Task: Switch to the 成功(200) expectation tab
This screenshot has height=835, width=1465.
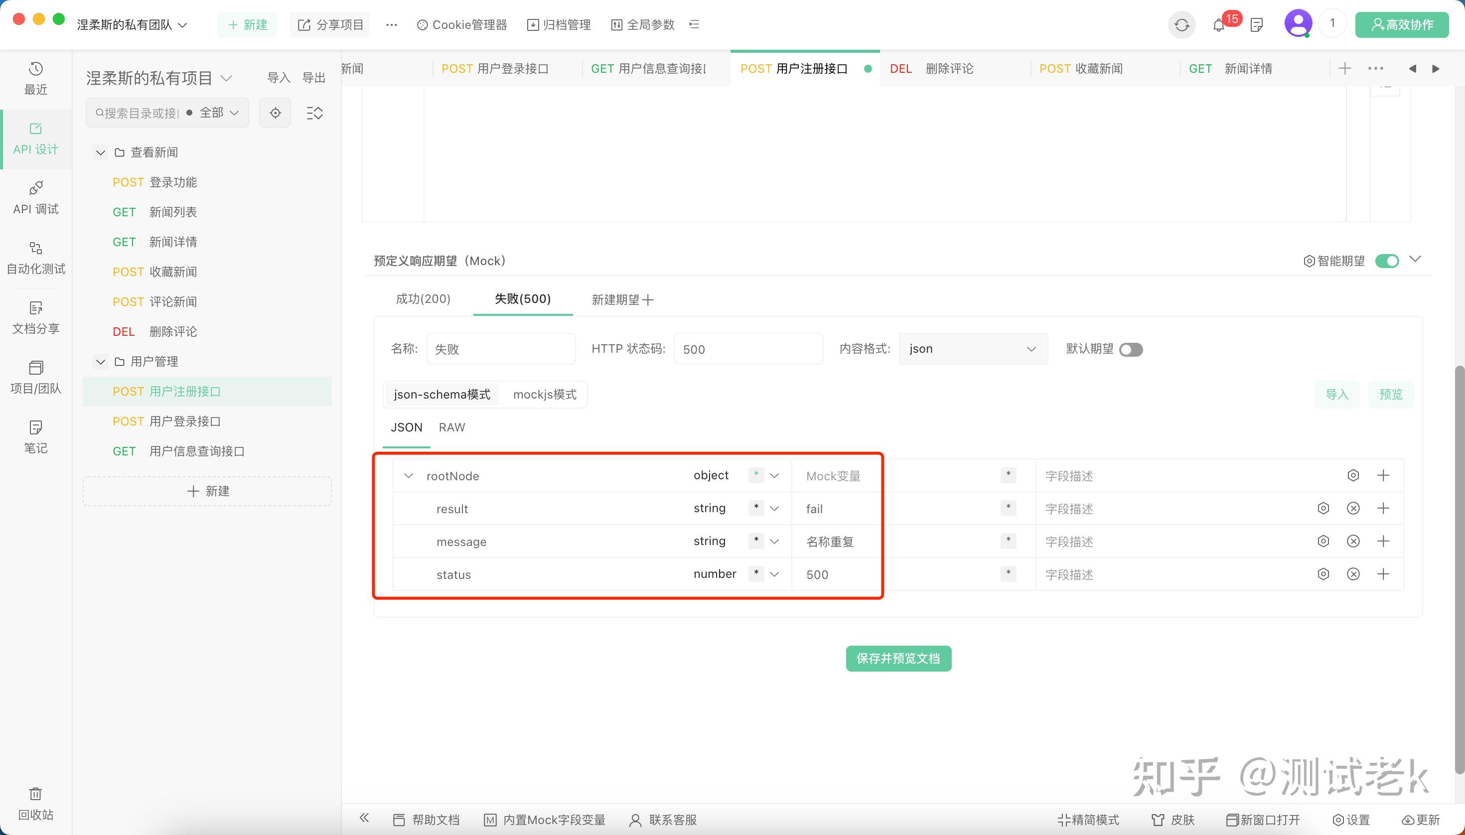Action: pos(423,299)
